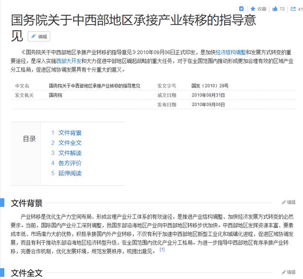The width and height of the screenshot is (303, 279).
Task: Click the 目录 contents label
Action: pyautogui.click(x=29, y=139)
